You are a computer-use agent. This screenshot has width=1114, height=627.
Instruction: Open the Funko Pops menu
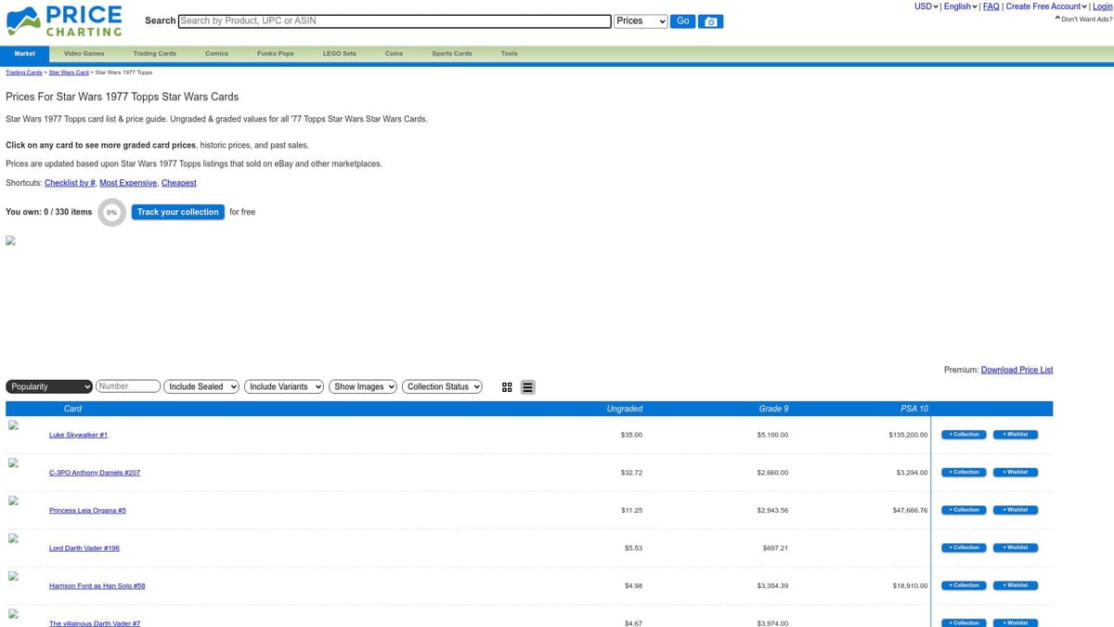275,54
